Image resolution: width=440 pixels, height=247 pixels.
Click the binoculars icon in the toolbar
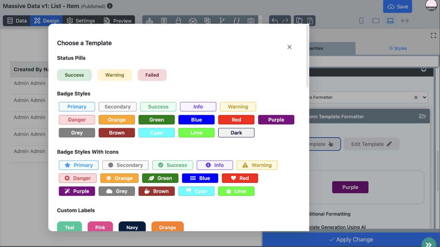click(x=193, y=21)
